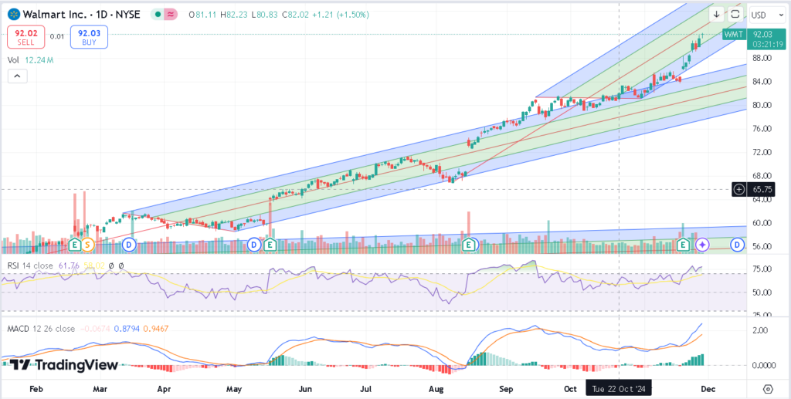This screenshot has width=791, height=399.
Task: Click the Jun label on the time axis
Action: coord(304,390)
